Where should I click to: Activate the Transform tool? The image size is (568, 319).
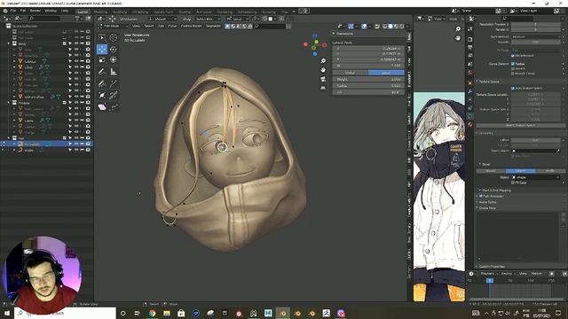(x=114, y=59)
